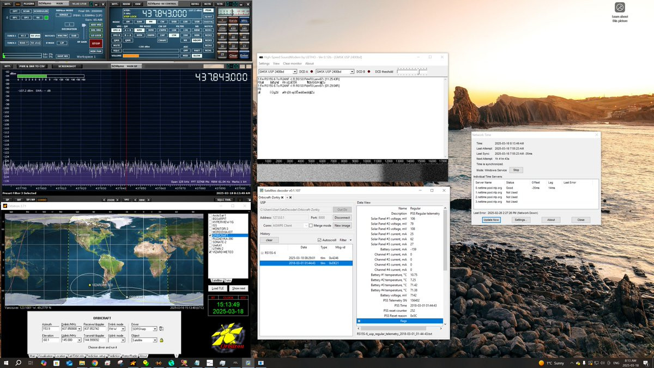Toggle FM mode in RX Control
This screenshot has height=368, width=654.
click(151, 22)
